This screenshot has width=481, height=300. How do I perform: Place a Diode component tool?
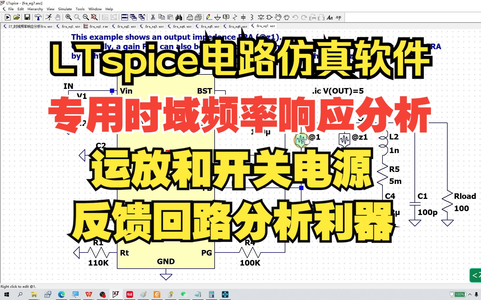pos(261,17)
